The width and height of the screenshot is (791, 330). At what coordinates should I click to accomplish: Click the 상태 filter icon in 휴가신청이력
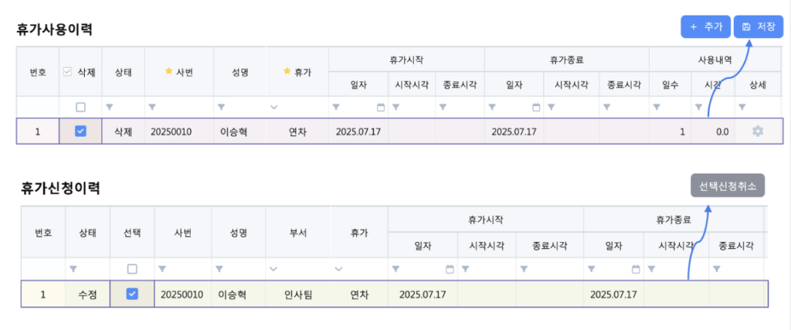73,269
